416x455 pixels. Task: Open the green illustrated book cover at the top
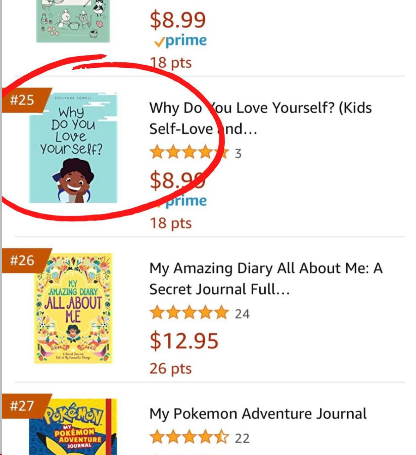[73, 21]
